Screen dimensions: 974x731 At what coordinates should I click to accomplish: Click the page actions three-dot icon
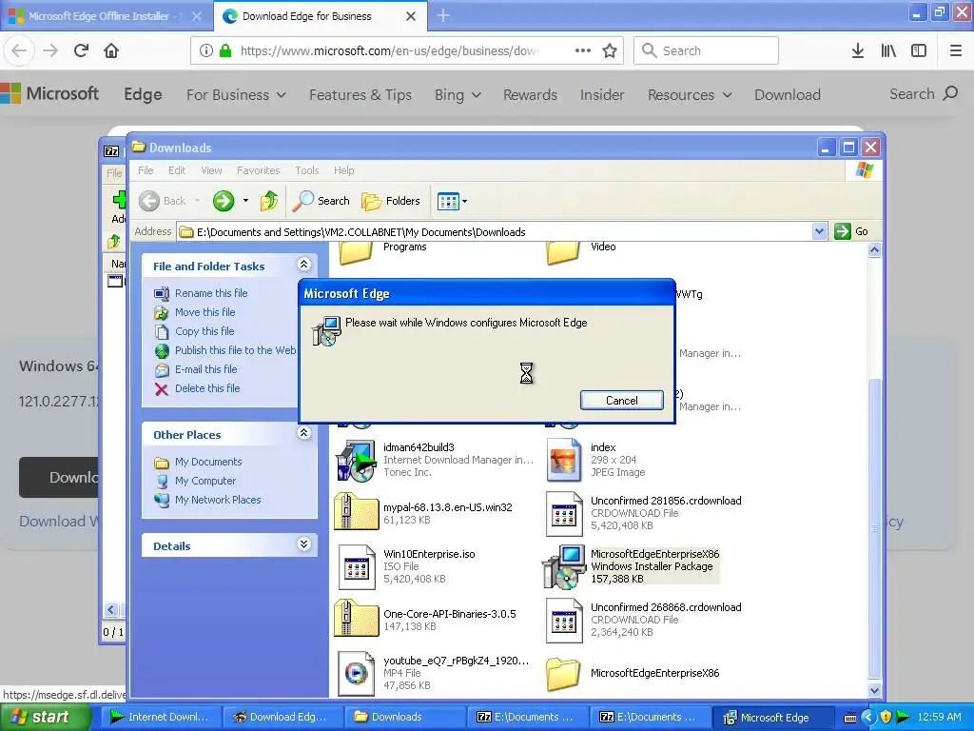583,50
